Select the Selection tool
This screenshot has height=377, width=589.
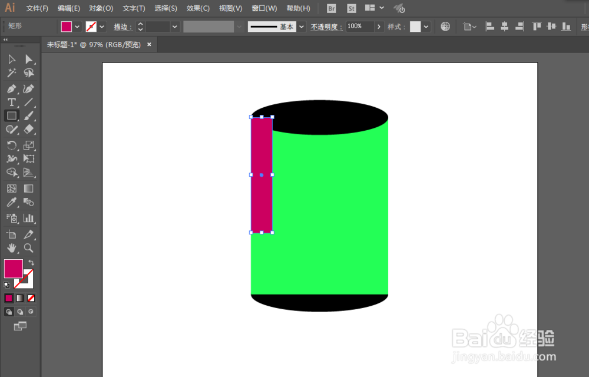pos(11,58)
